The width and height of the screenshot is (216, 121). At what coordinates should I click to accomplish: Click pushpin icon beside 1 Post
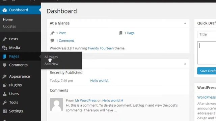(x=52, y=33)
